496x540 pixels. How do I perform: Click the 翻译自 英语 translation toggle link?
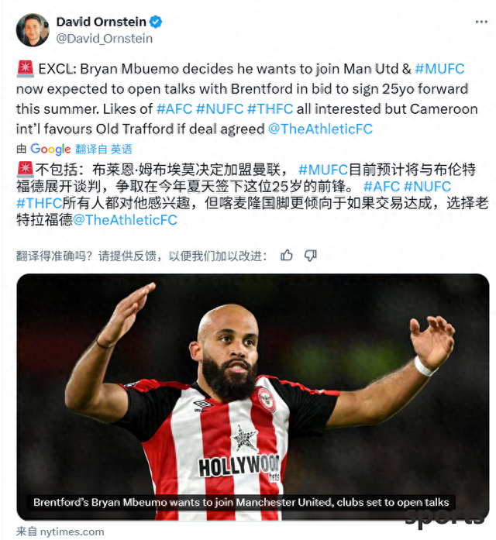[x=104, y=149]
